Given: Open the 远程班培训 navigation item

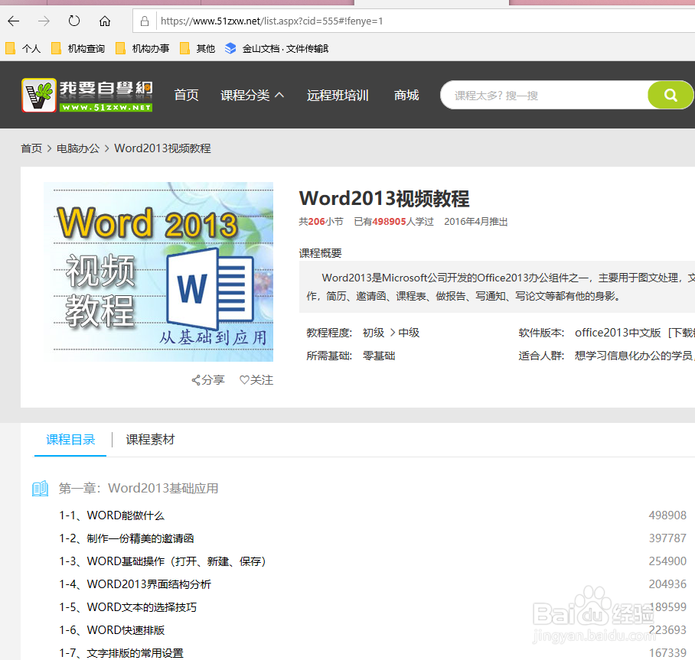Looking at the screenshot, I should pos(338,96).
